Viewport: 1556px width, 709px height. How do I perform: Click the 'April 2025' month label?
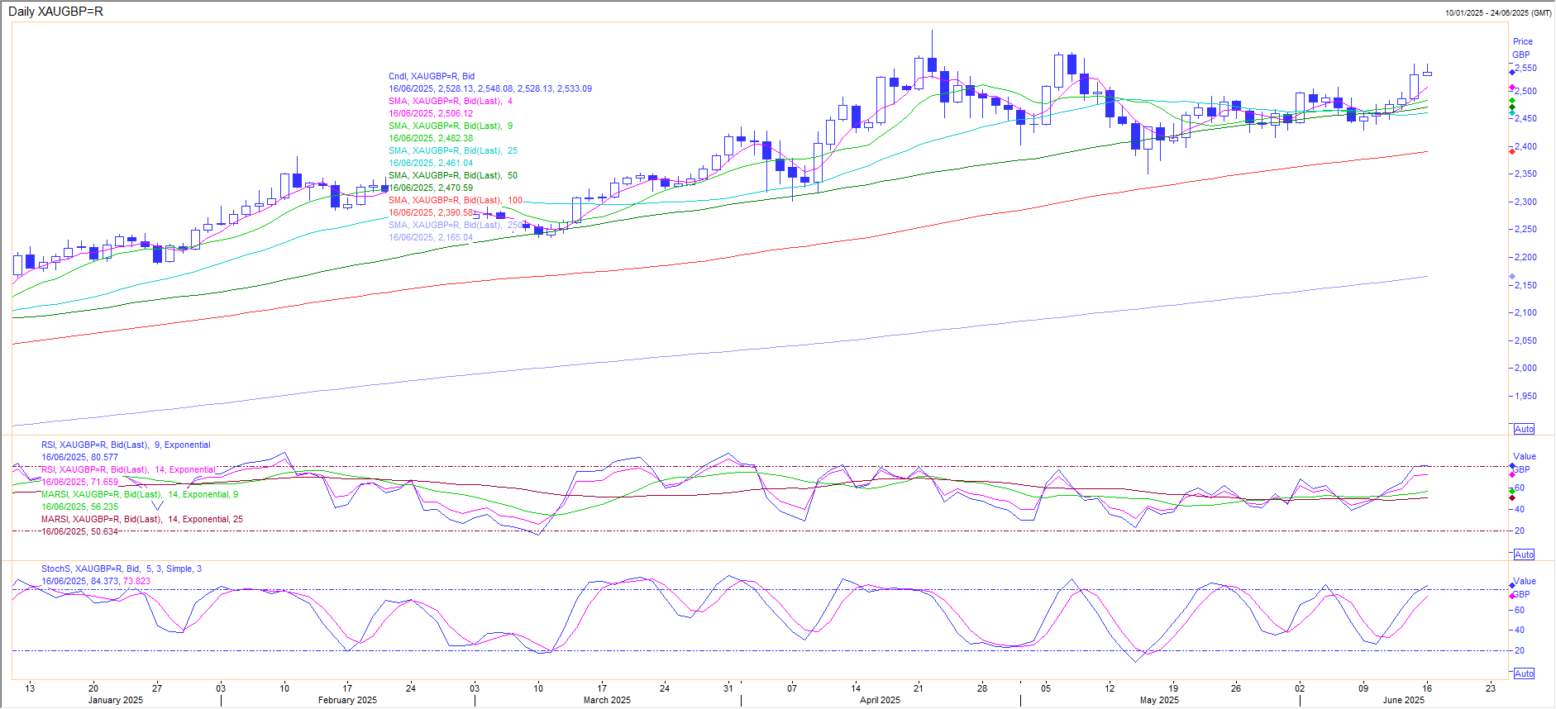(880, 700)
